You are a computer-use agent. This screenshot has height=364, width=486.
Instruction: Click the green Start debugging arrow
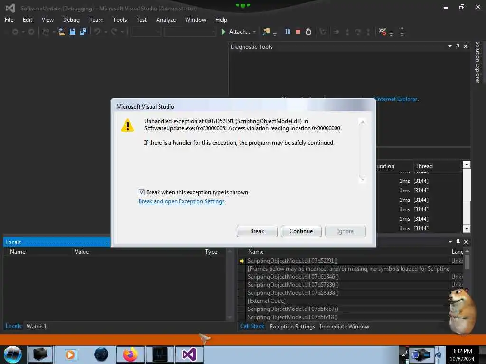click(223, 32)
